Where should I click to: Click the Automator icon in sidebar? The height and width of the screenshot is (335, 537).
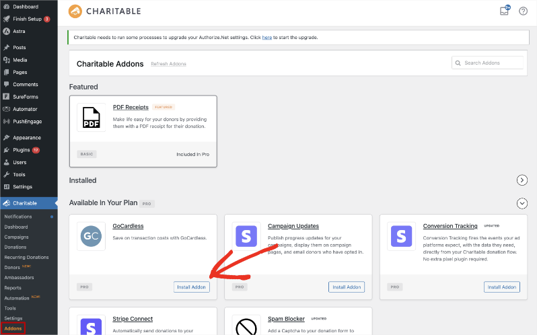[6, 109]
